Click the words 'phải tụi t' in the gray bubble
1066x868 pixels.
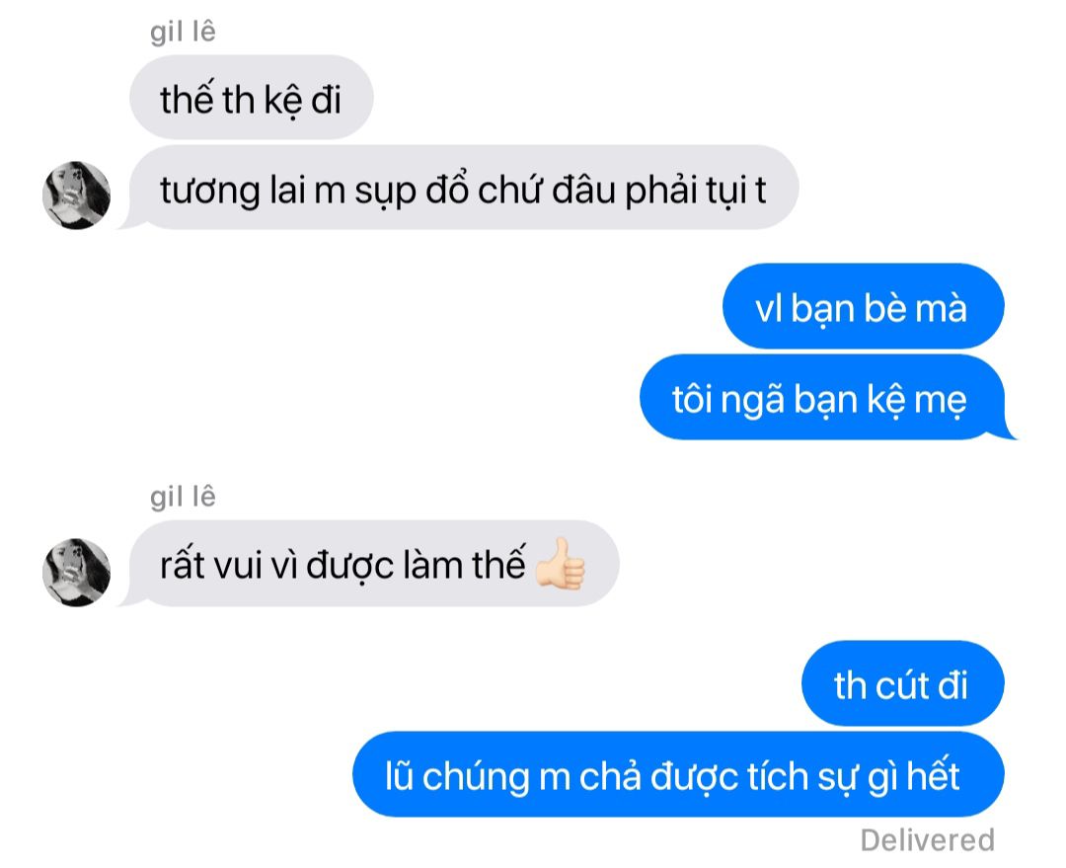tap(696, 191)
